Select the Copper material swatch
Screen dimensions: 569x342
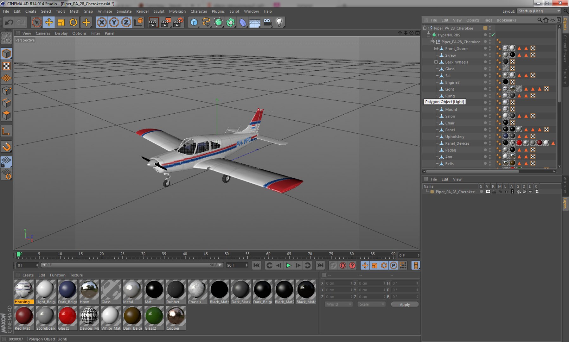tap(176, 318)
